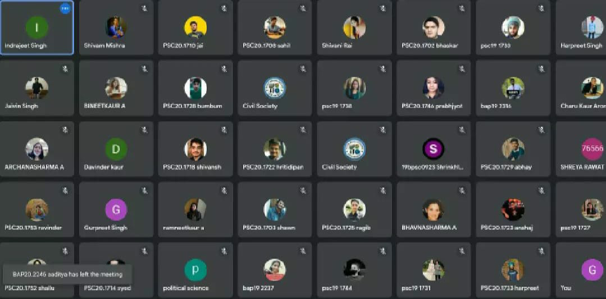Click the mute icon on Shivani Rai's tile
The height and width of the screenshot is (299, 606).
(x=382, y=8)
